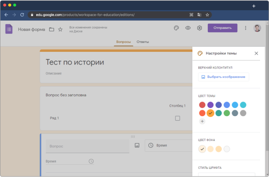Image resolution: width=269 pixels, height=177 pixels.
Task: Select the white-grey background color swatch
Action: (227, 149)
